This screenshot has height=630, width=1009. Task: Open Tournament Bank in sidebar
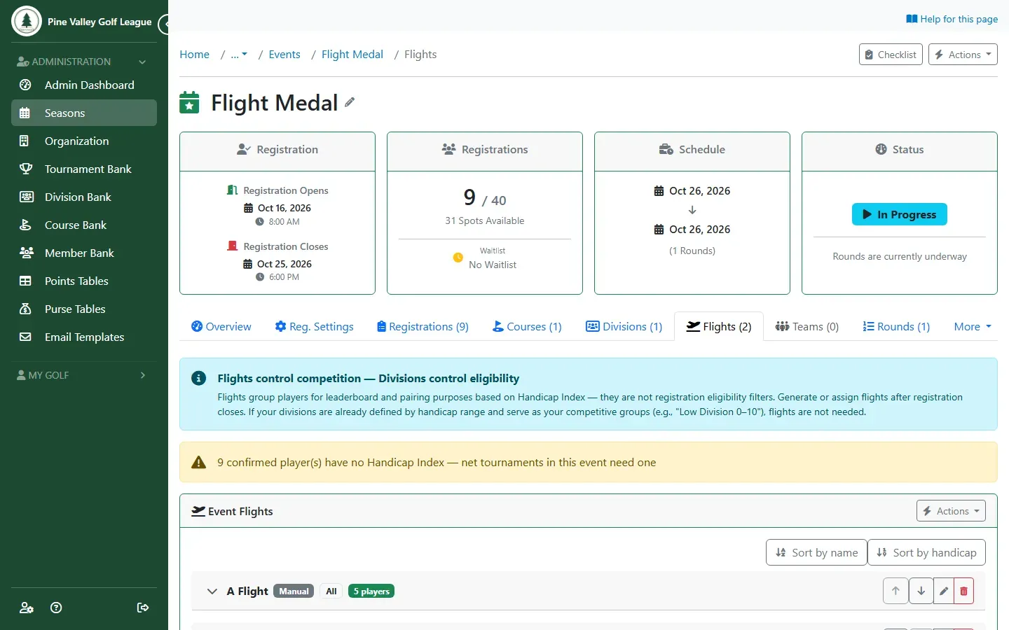pyautogui.click(x=84, y=169)
